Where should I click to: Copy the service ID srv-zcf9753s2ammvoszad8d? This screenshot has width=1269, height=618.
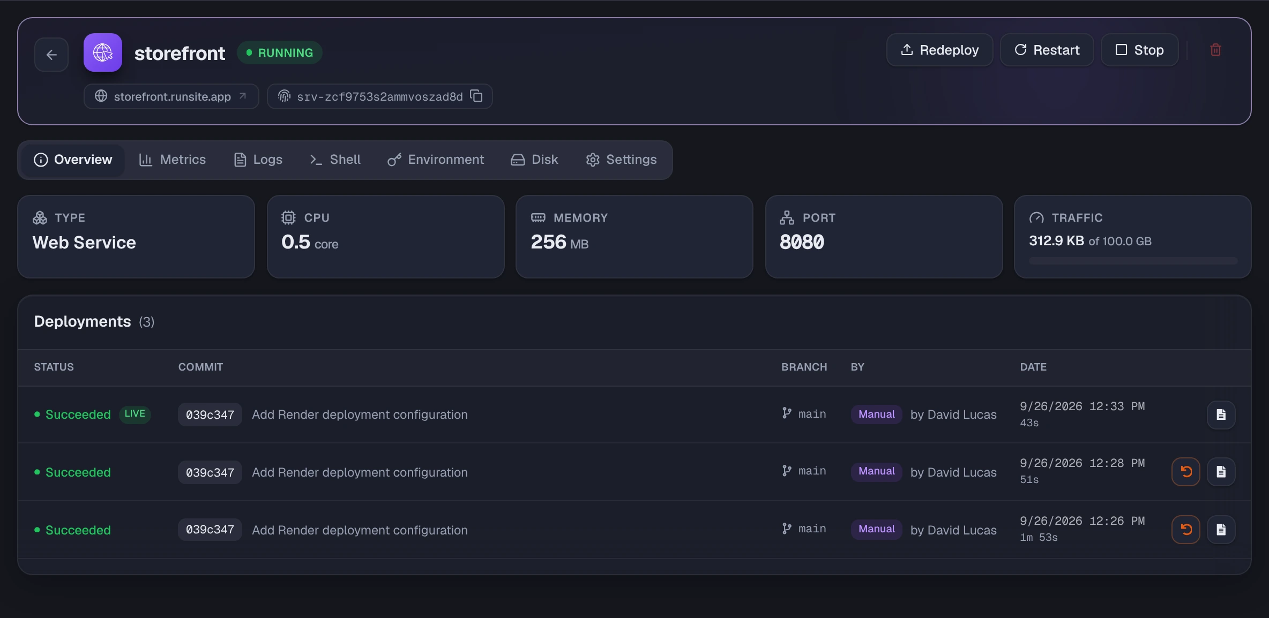point(476,96)
